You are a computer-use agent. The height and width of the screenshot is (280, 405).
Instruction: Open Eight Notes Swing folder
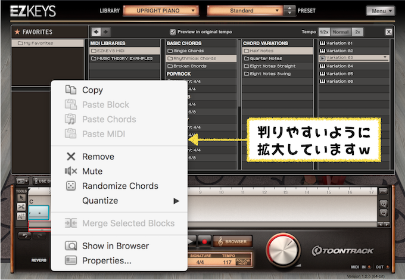(x=278, y=74)
